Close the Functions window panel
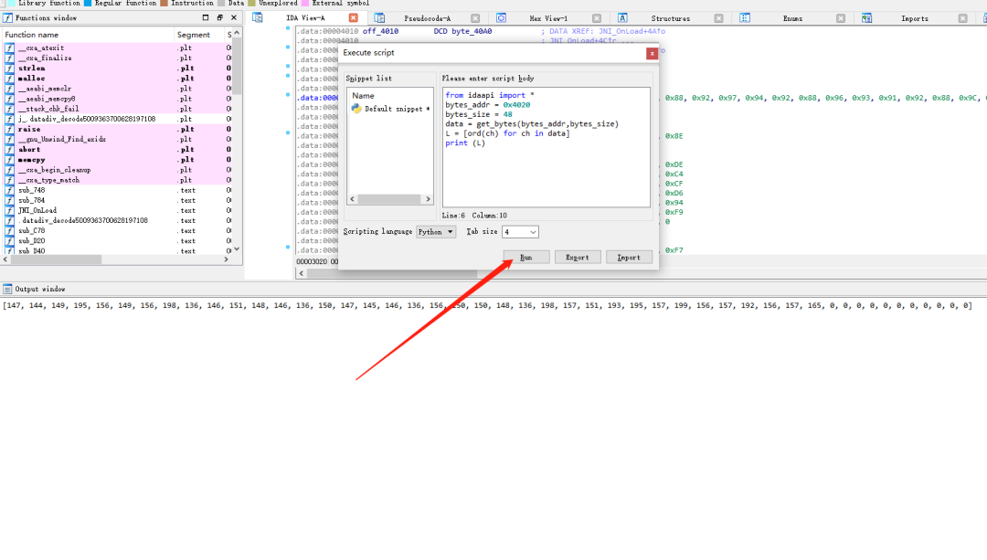 coord(234,18)
